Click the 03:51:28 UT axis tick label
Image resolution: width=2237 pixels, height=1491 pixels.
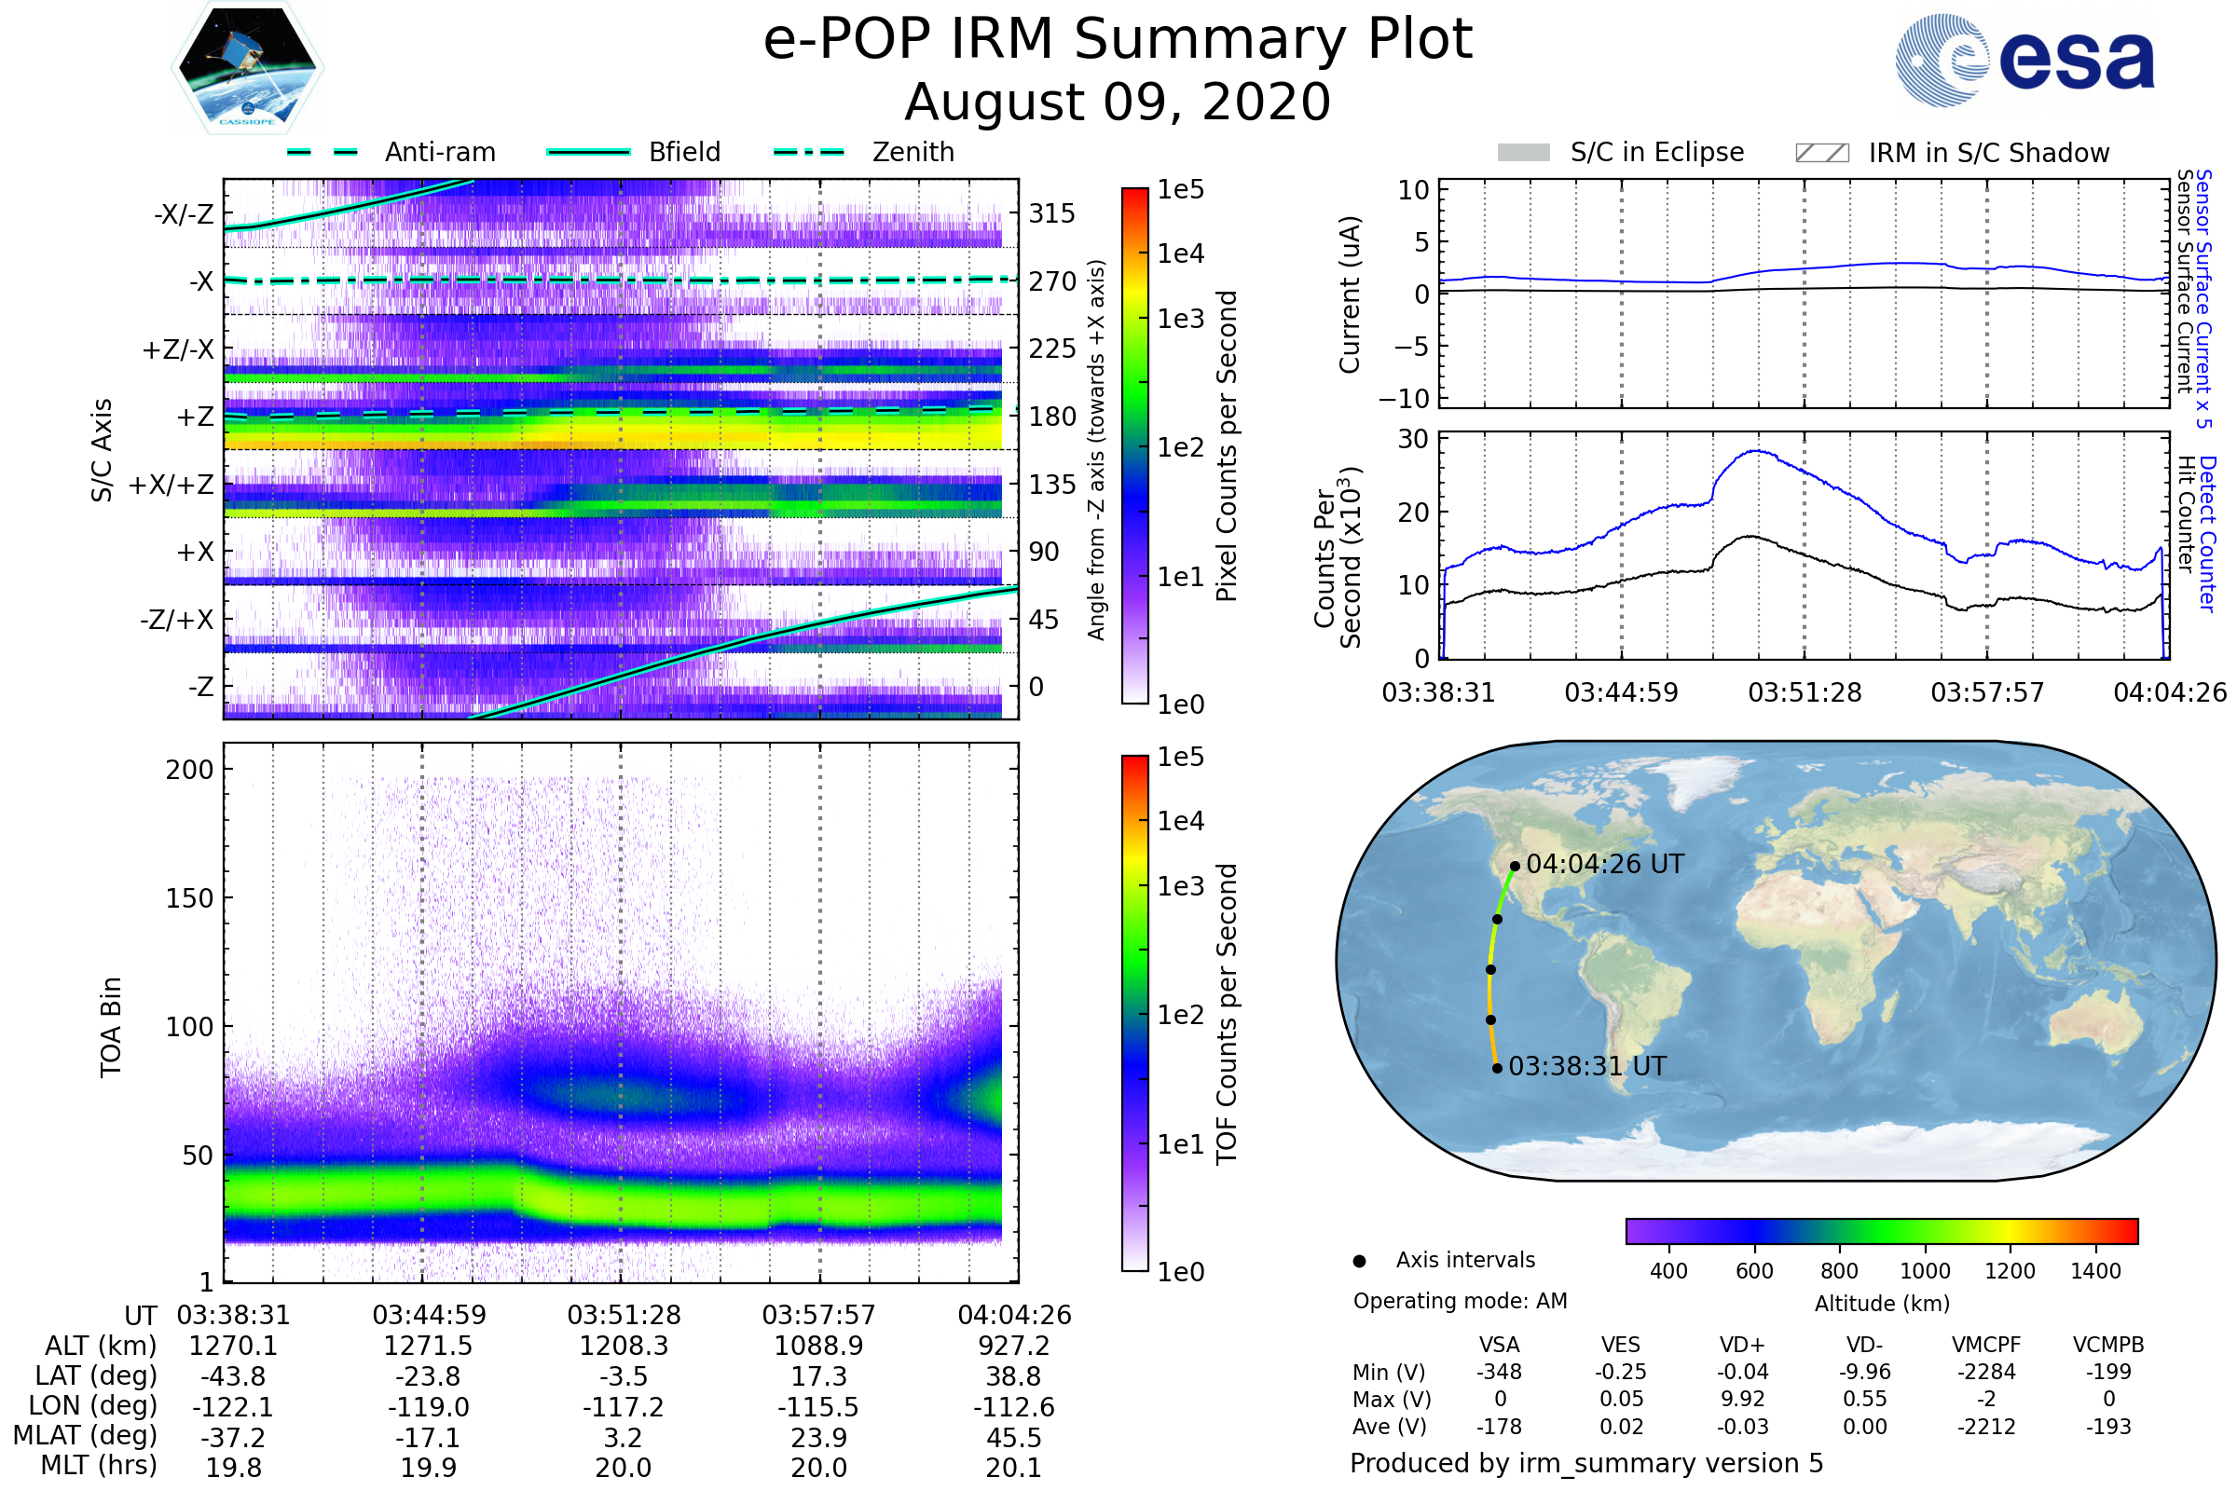pos(624,1316)
